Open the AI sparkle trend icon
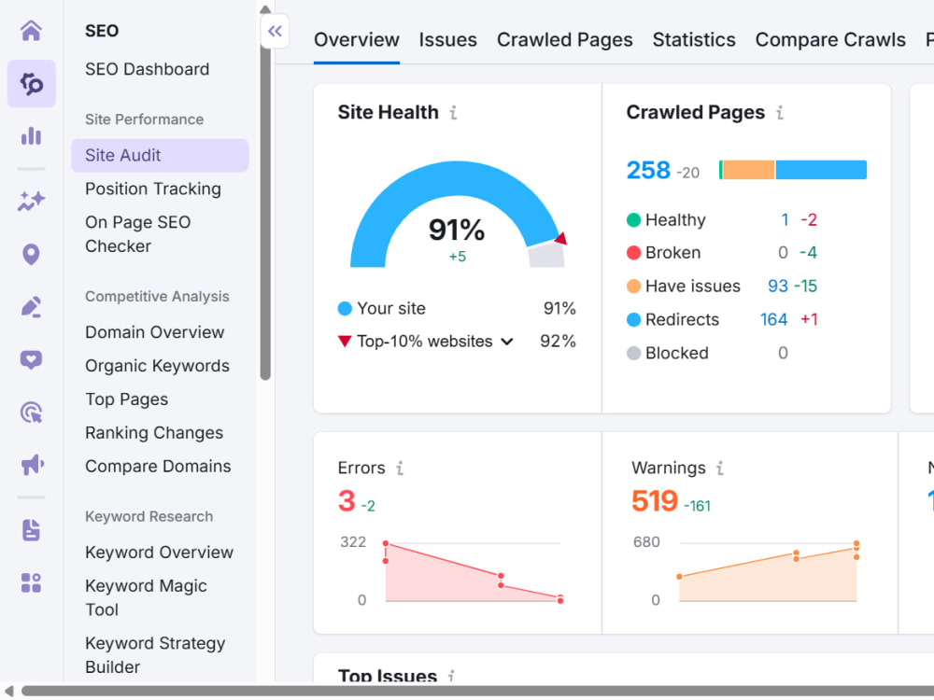This screenshot has width=934, height=700. pyautogui.click(x=31, y=202)
